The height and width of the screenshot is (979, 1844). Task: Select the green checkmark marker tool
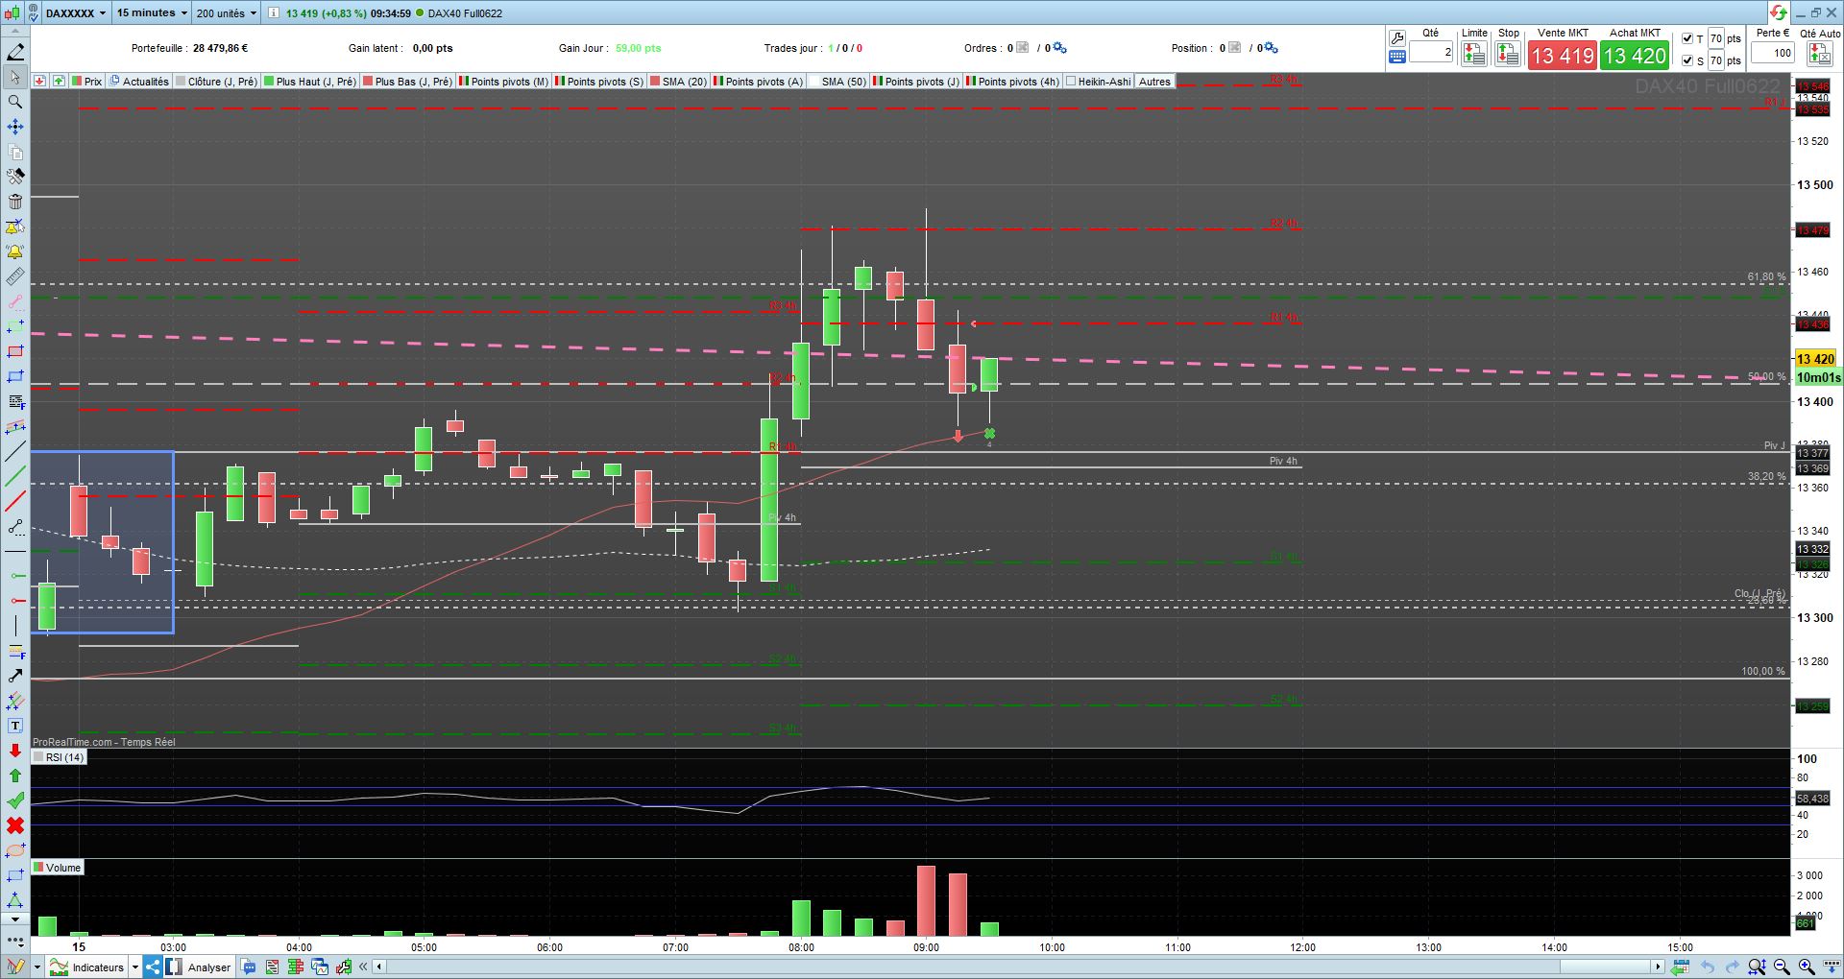coord(15,800)
